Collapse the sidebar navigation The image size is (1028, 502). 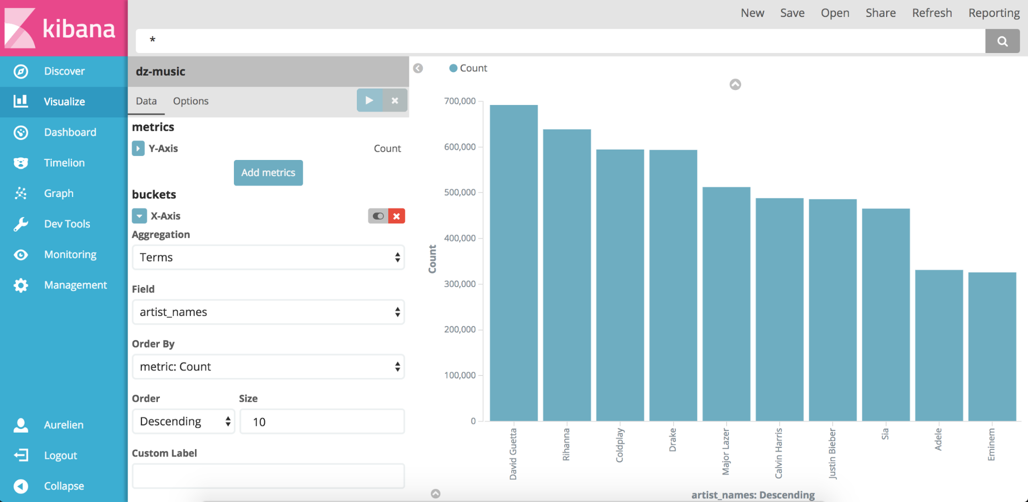(63, 486)
